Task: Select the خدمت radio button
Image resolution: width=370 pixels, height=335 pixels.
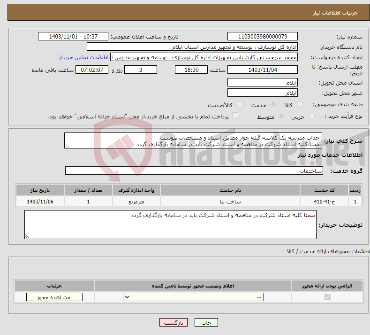Action: tap(273, 104)
